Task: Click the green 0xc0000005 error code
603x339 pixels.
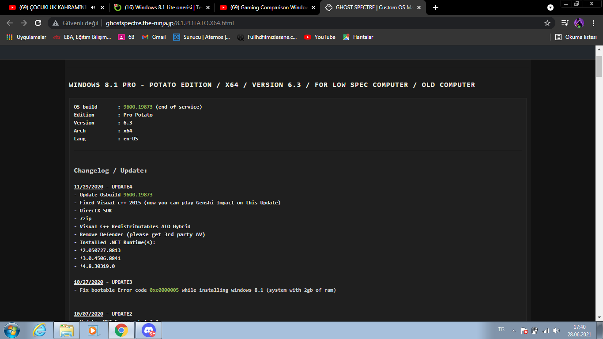Action: point(164,290)
